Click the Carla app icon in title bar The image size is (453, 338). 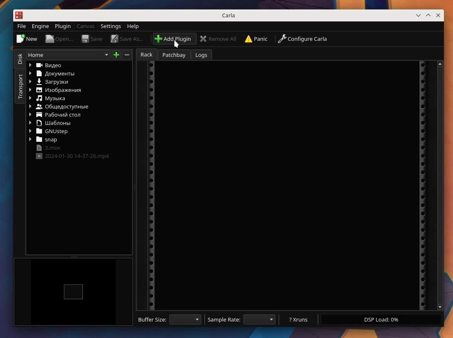tap(19, 15)
